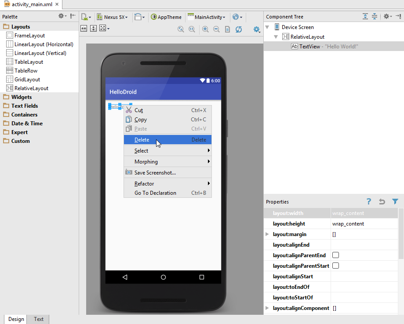404x324 pixels.
Task: Open the Select submenu
Action: 168,150
